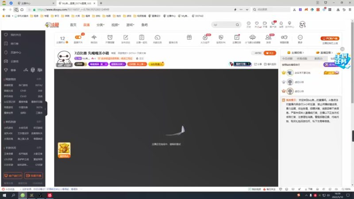Open 开播 camera icon in header
The height and width of the screenshot is (199, 354).
coord(265,24)
